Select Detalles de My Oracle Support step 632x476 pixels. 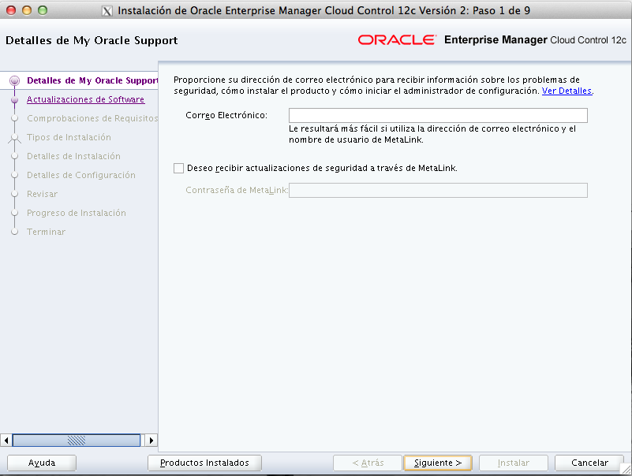92,80
